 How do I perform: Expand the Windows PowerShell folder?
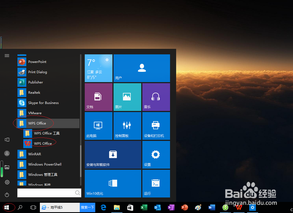[48, 164]
